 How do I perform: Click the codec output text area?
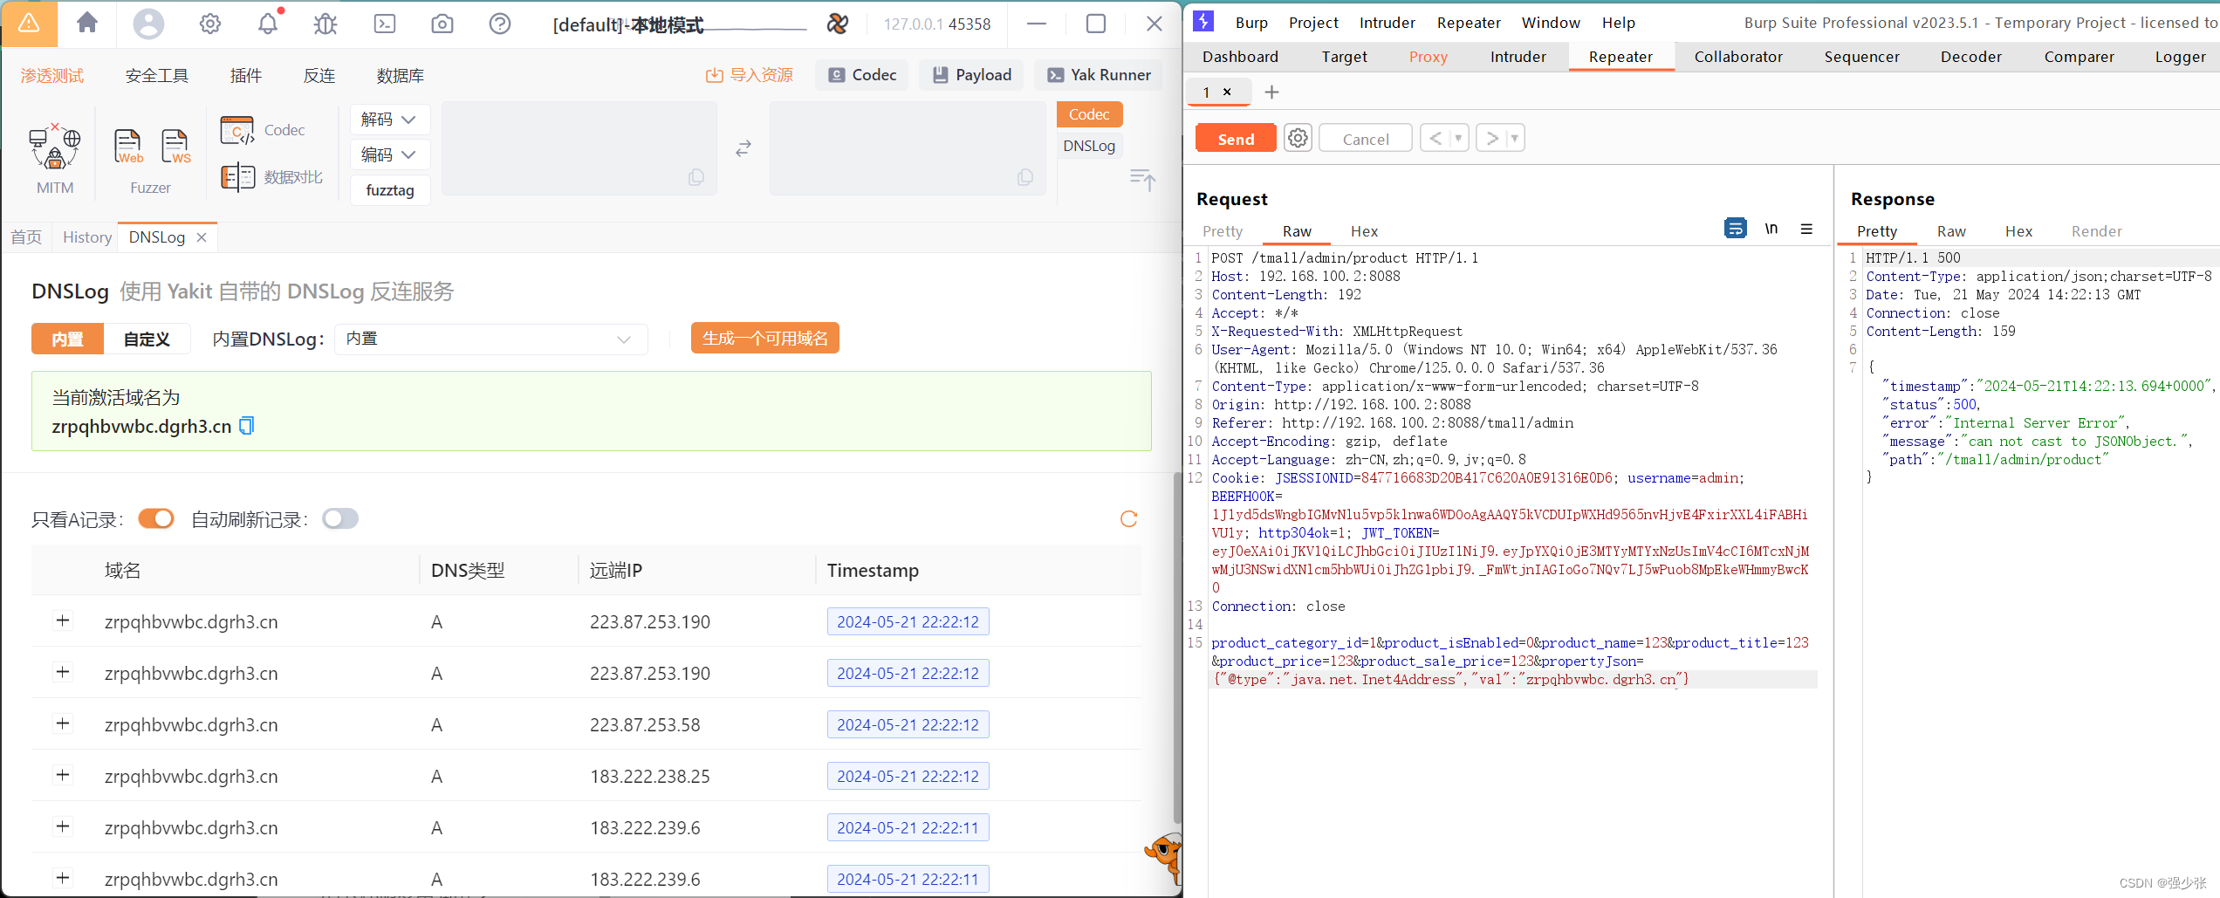[x=908, y=148]
